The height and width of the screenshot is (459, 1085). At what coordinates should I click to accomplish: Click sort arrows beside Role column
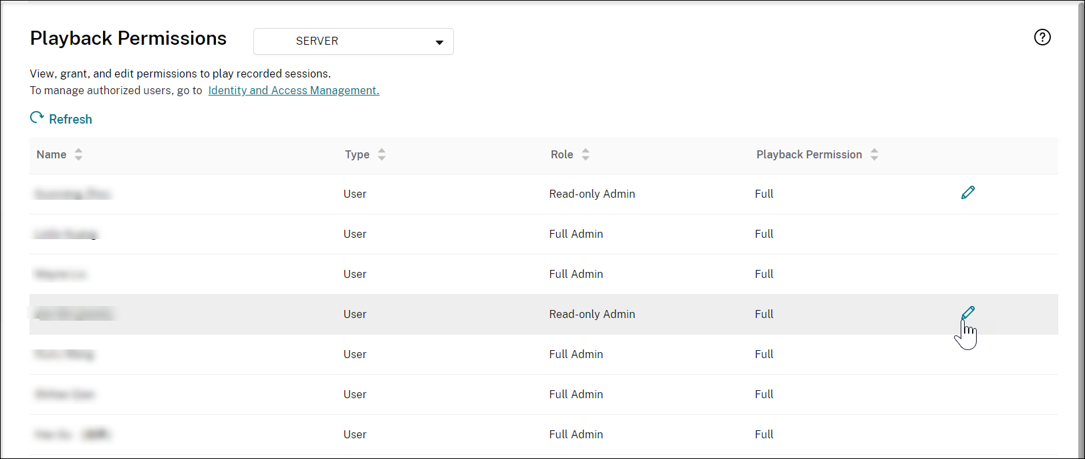point(586,154)
